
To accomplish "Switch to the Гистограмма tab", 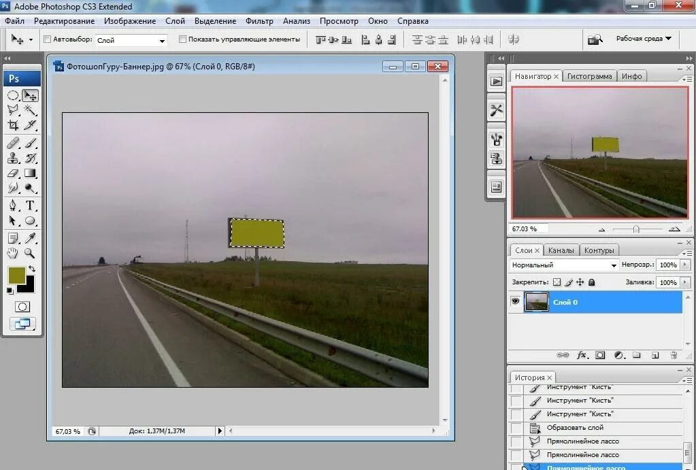I will tap(589, 76).
